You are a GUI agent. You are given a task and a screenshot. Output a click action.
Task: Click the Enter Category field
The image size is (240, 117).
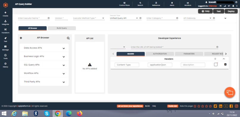(x=161, y=18)
